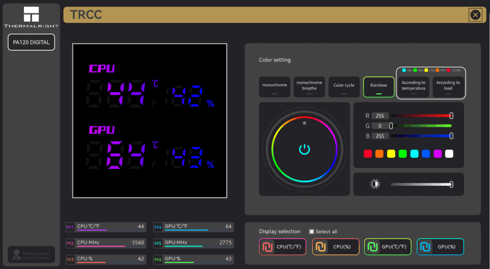The image size is (490, 269).
Task: Pick the green color swatch
Action: point(402,154)
